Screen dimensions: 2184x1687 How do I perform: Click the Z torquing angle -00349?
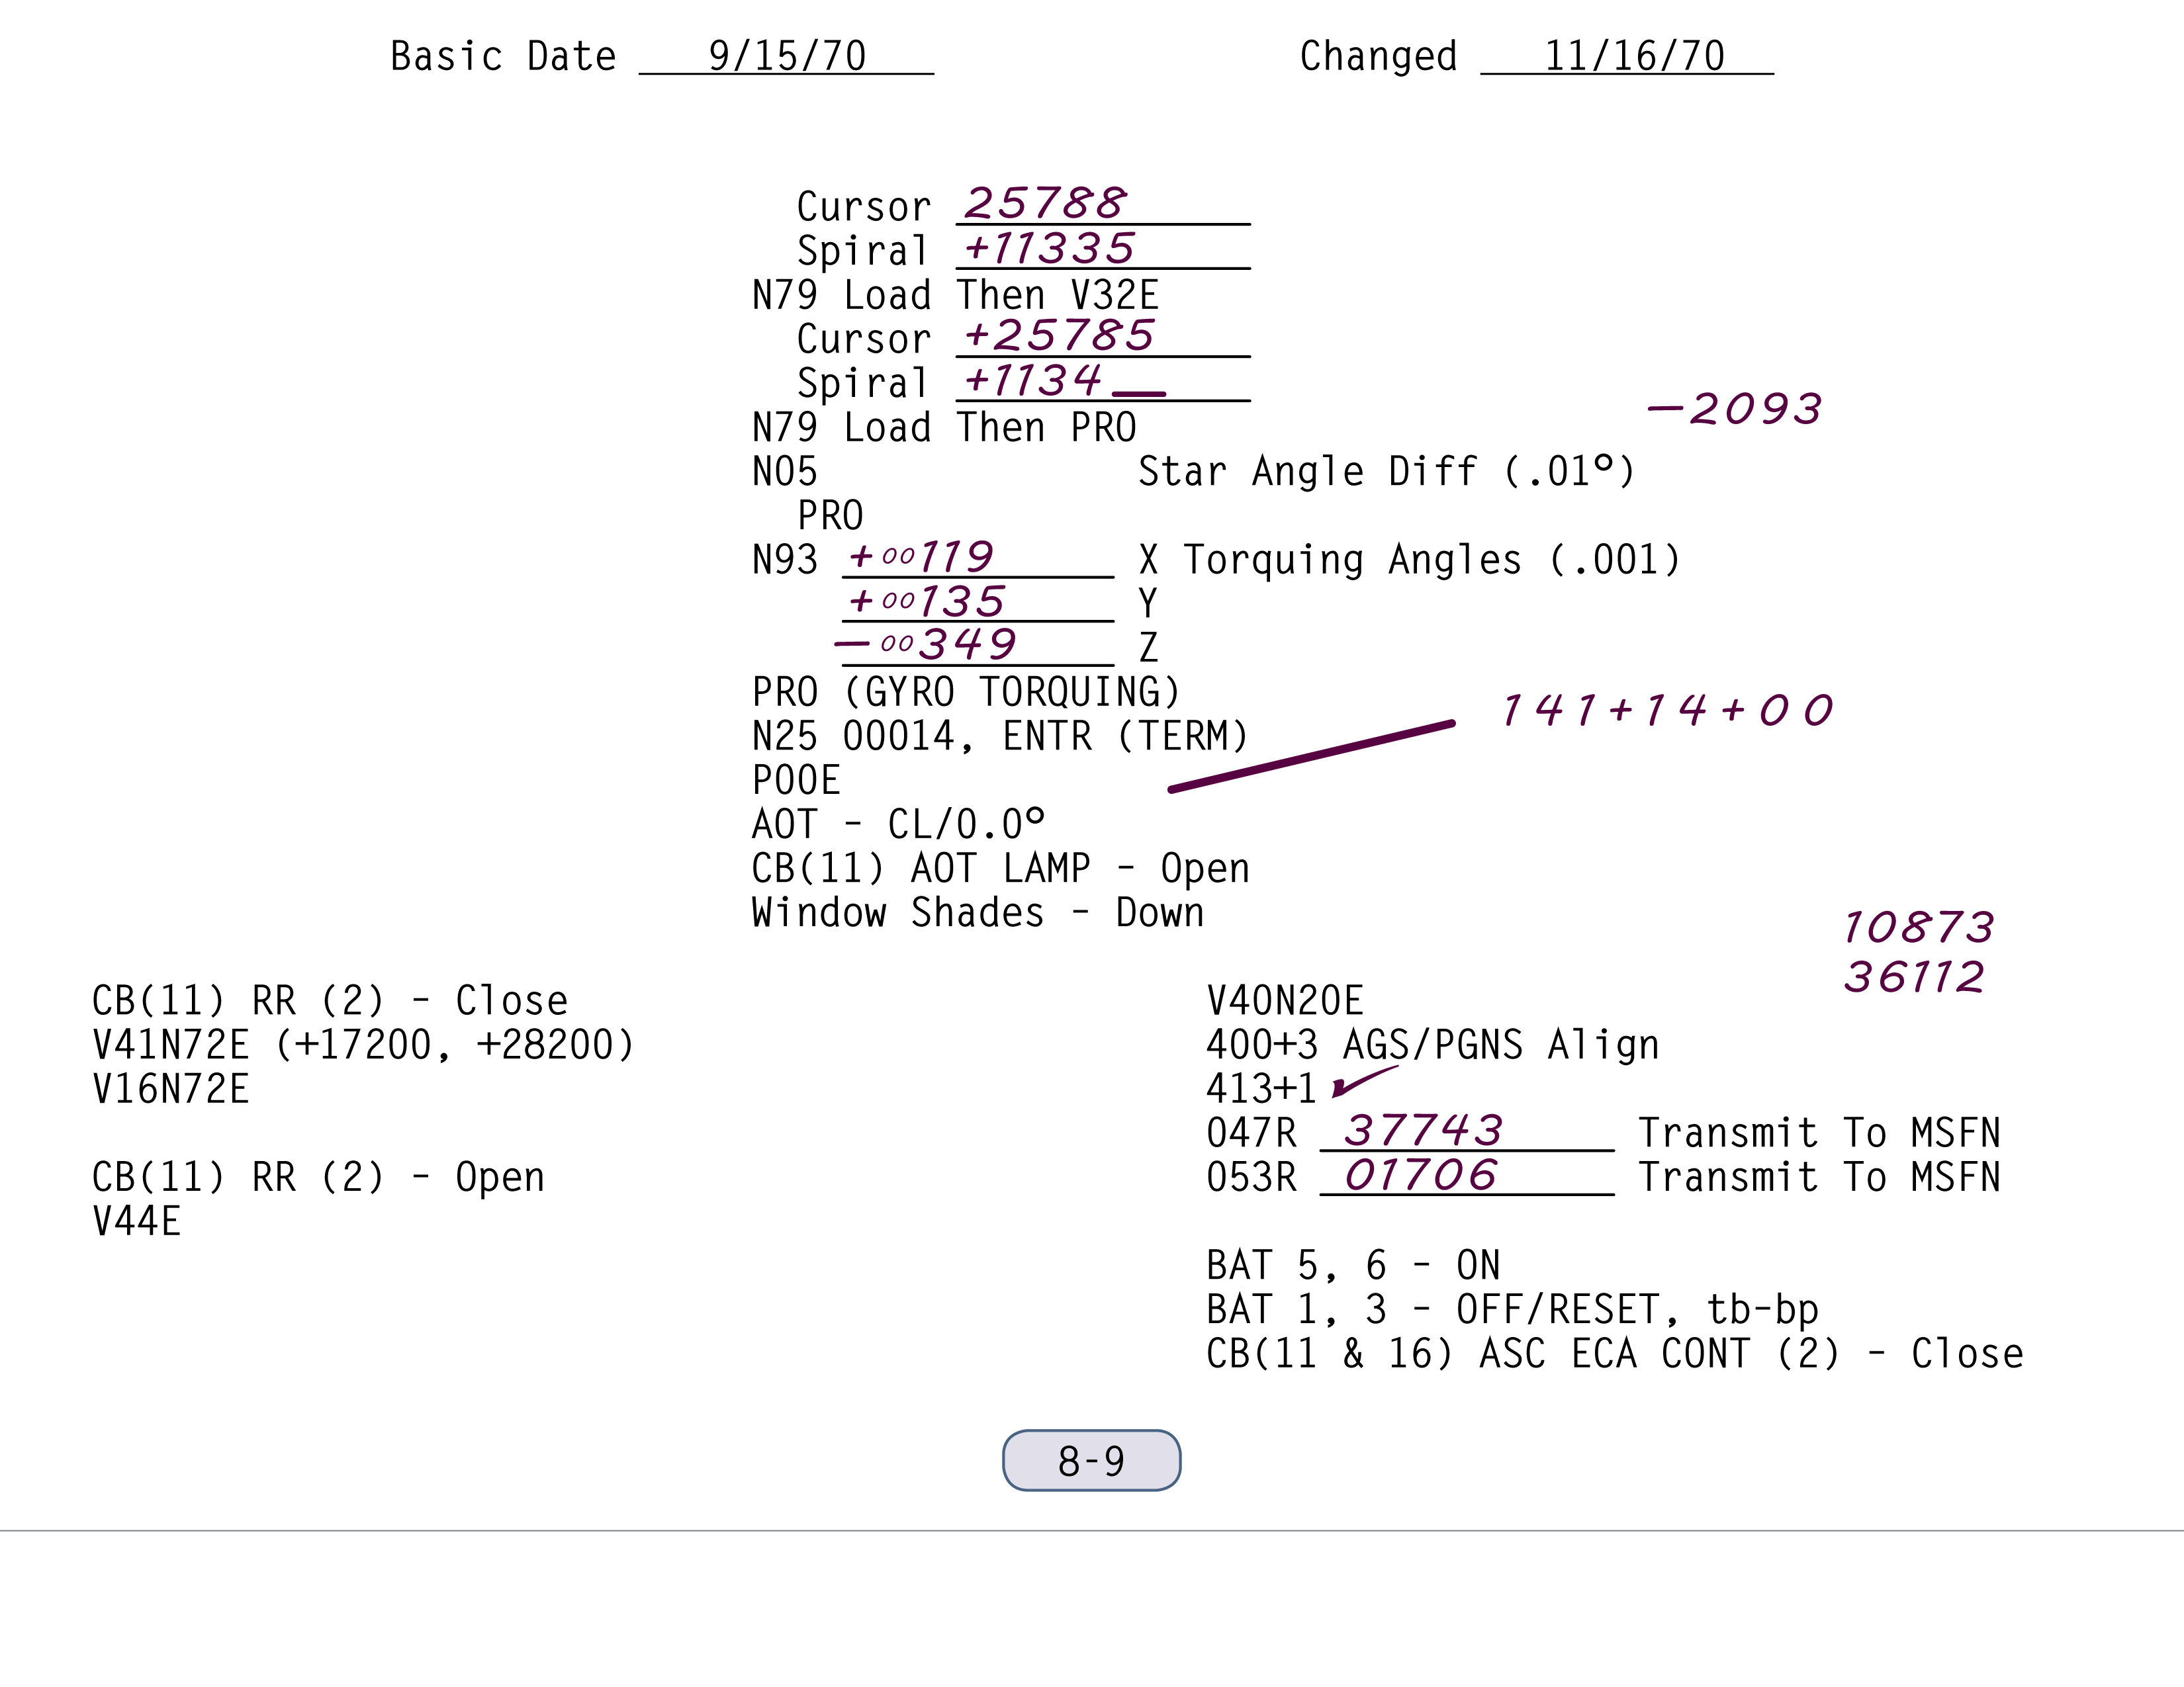926,644
